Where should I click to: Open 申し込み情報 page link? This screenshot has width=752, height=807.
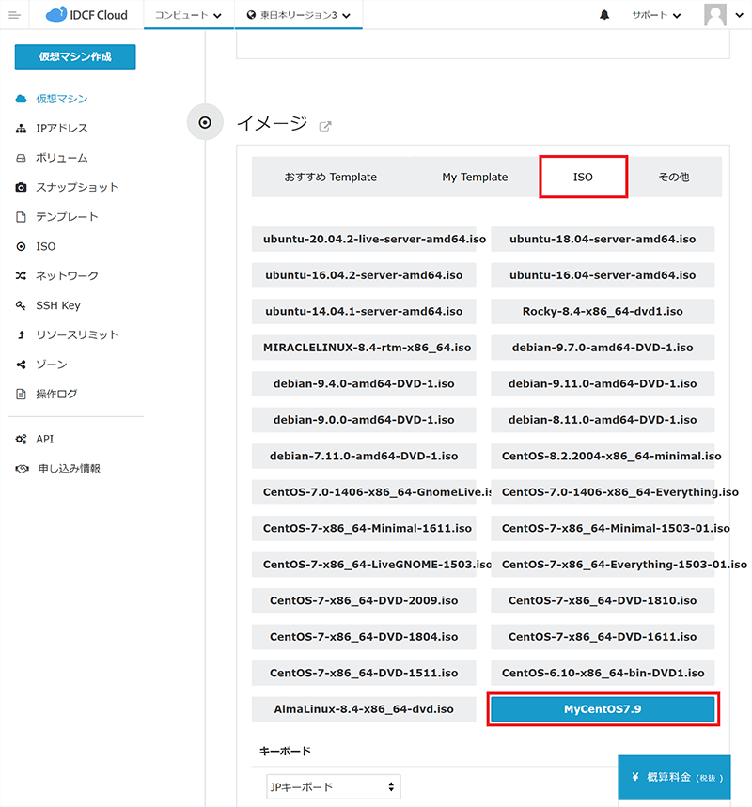69,469
